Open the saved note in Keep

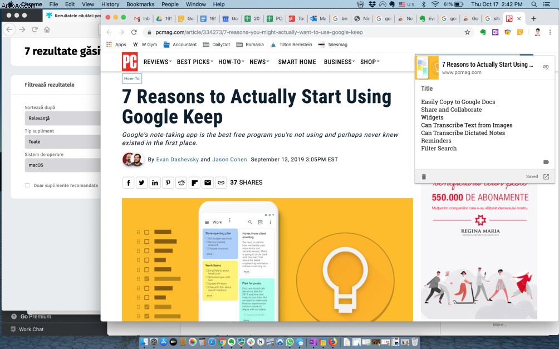click(x=546, y=176)
